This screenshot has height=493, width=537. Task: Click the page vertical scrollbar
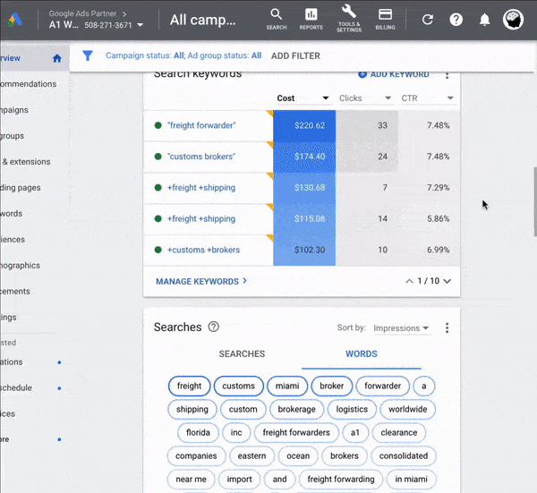point(535,201)
